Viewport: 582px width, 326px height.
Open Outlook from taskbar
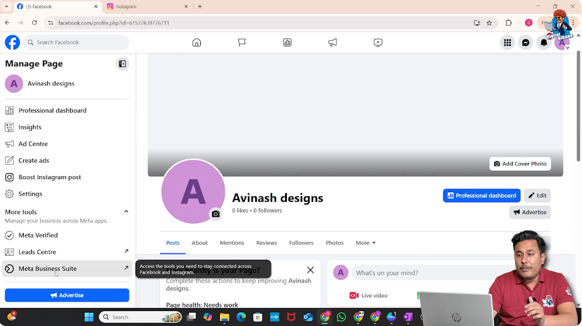point(308,317)
